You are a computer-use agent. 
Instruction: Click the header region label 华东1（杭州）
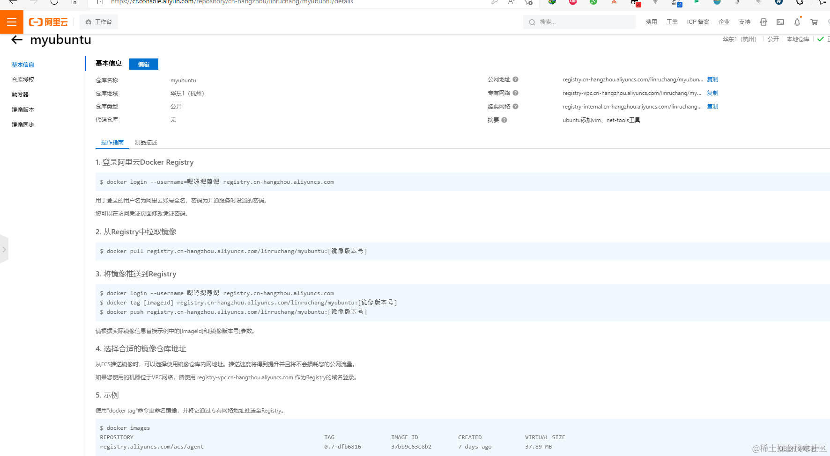(x=740, y=39)
